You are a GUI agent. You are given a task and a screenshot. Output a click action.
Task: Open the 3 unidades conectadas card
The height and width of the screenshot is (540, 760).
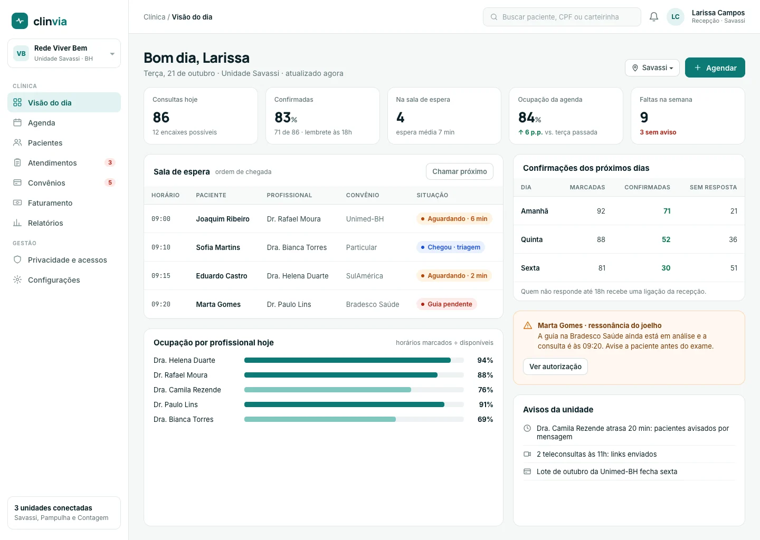64,513
